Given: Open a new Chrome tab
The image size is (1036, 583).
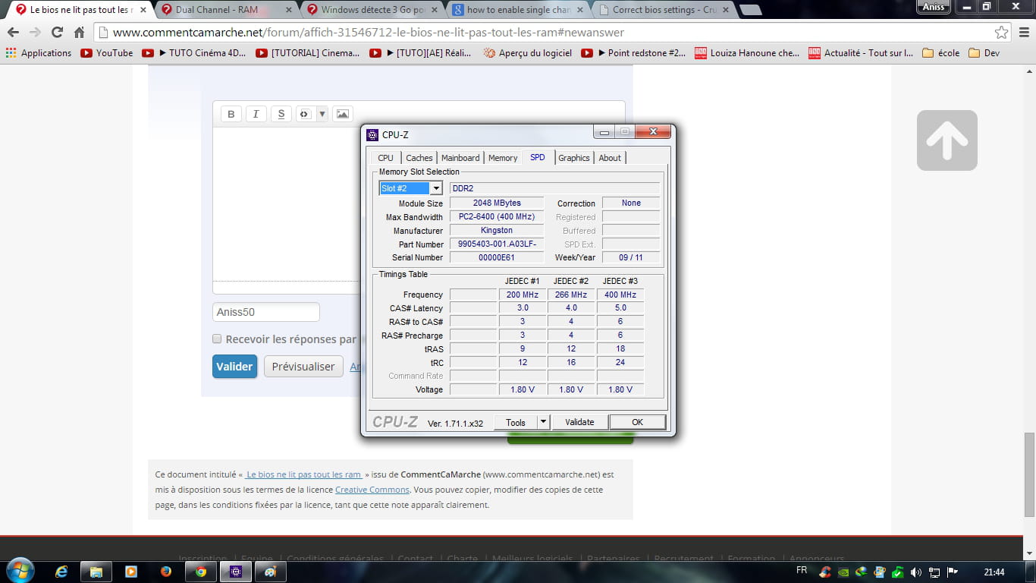Looking at the screenshot, I should (x=750, y=10).
